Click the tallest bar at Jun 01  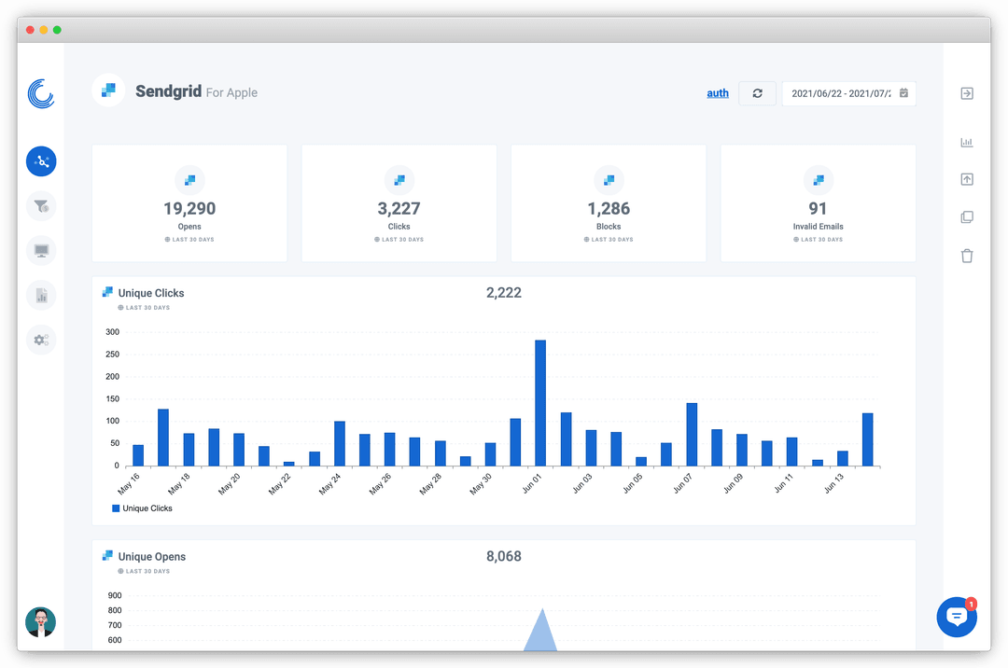[x=540, y=403]
